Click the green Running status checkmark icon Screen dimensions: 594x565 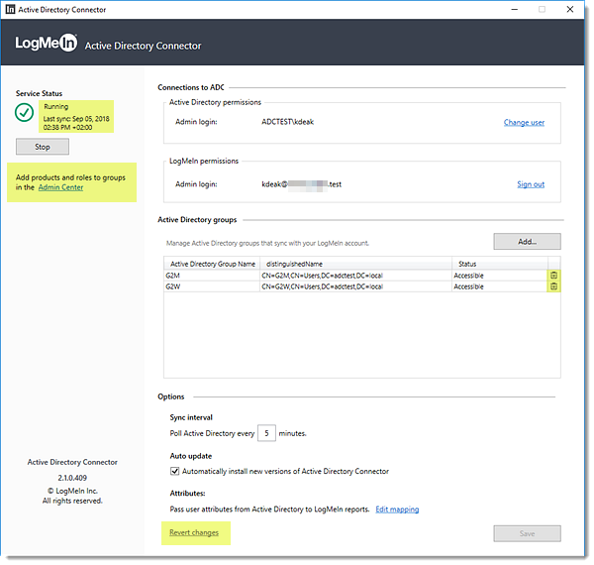point(24,113)
